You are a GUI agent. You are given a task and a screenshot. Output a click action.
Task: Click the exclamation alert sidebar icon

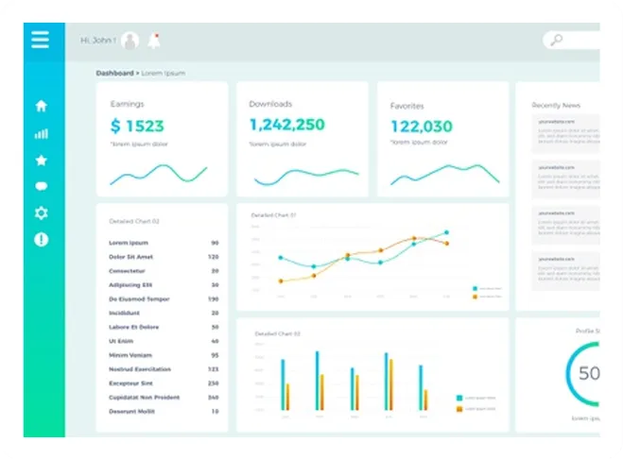42,240
